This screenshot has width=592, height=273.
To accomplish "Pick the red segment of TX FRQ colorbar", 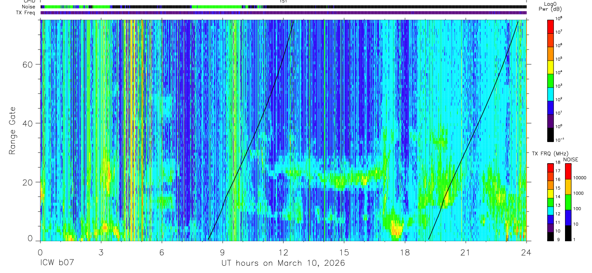I will click(550, 168).
